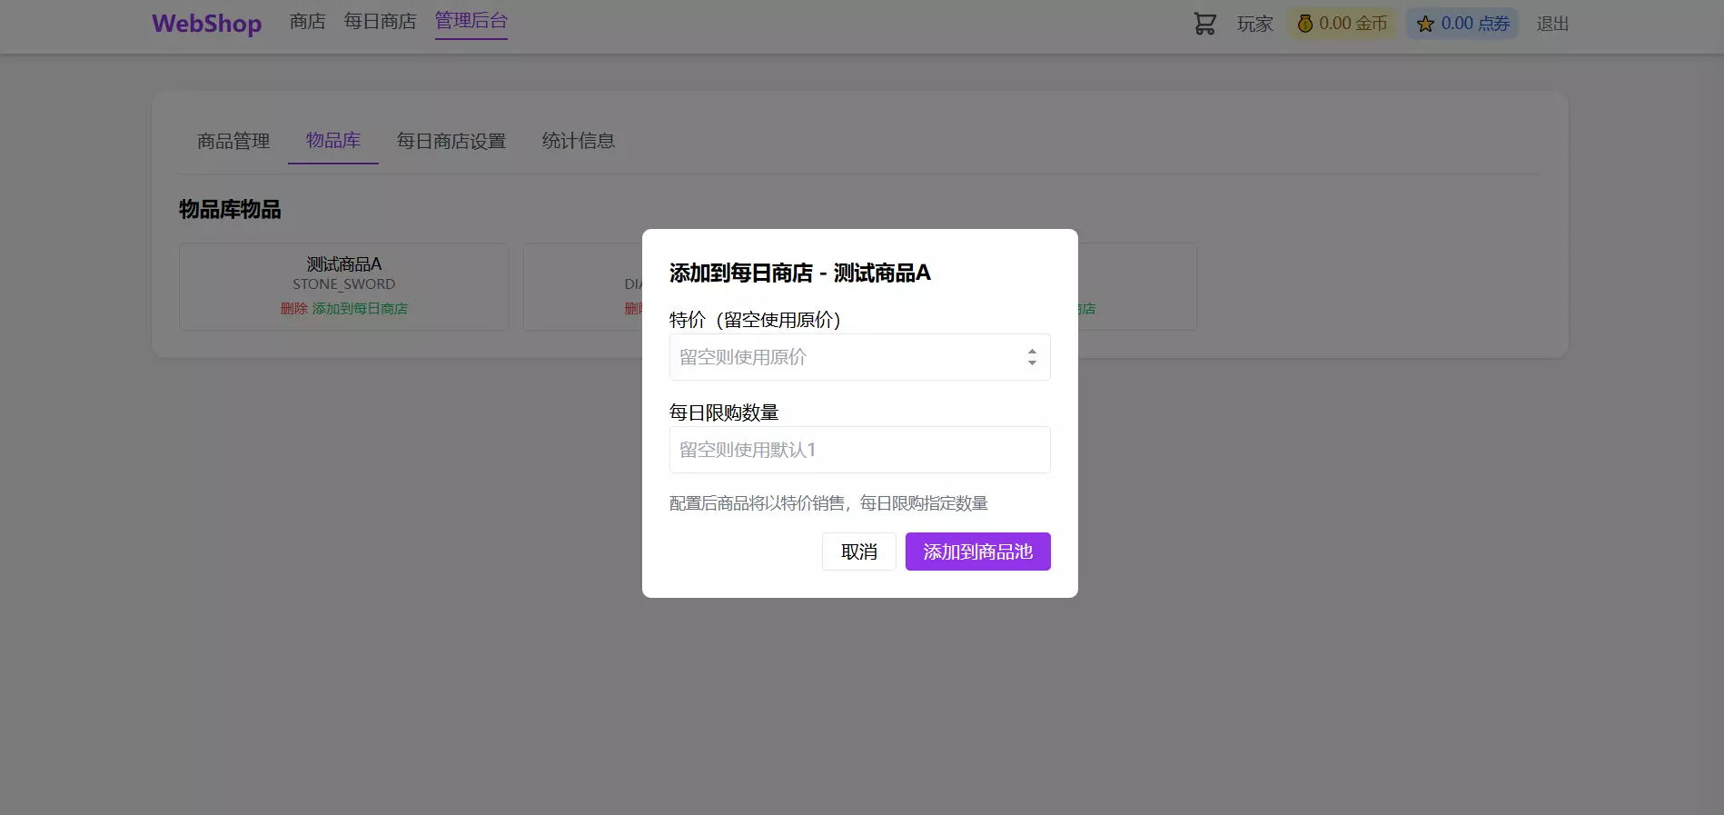Switch to the 每日商店设置 tab
The height and width of the screenshot is (815, 1724).
coord(451,141)
